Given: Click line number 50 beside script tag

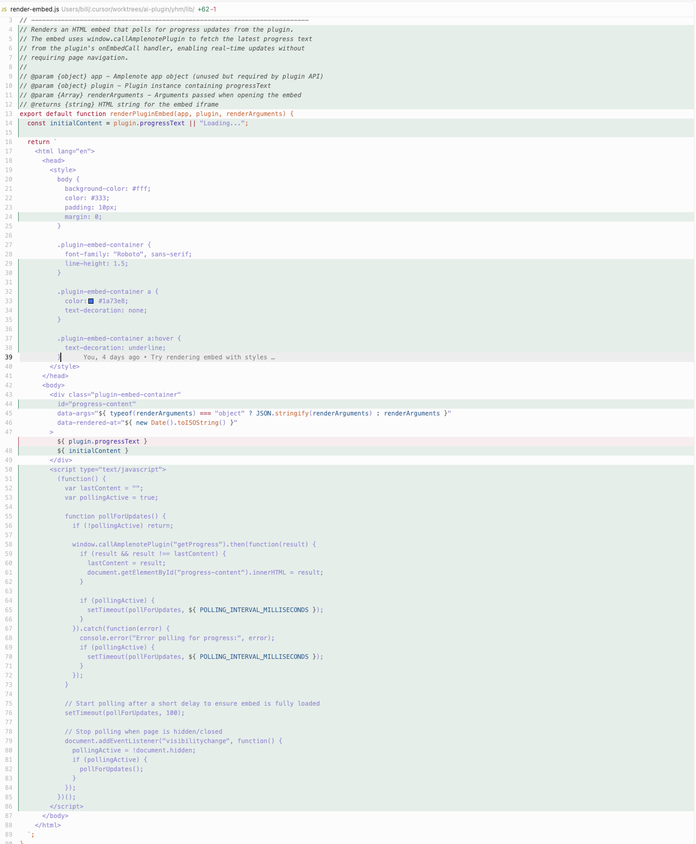Looking at the screenshot, I should coord(9,470).
